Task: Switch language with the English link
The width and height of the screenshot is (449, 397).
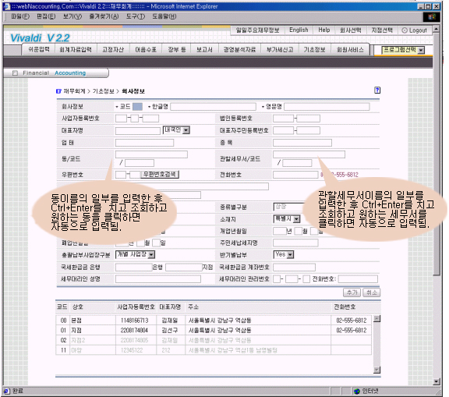Action: (299, 30)
